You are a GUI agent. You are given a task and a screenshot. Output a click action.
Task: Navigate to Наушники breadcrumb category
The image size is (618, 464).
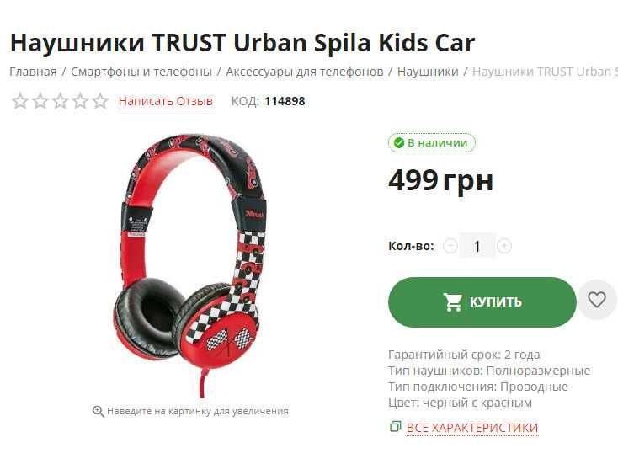[x=428, y=72]
